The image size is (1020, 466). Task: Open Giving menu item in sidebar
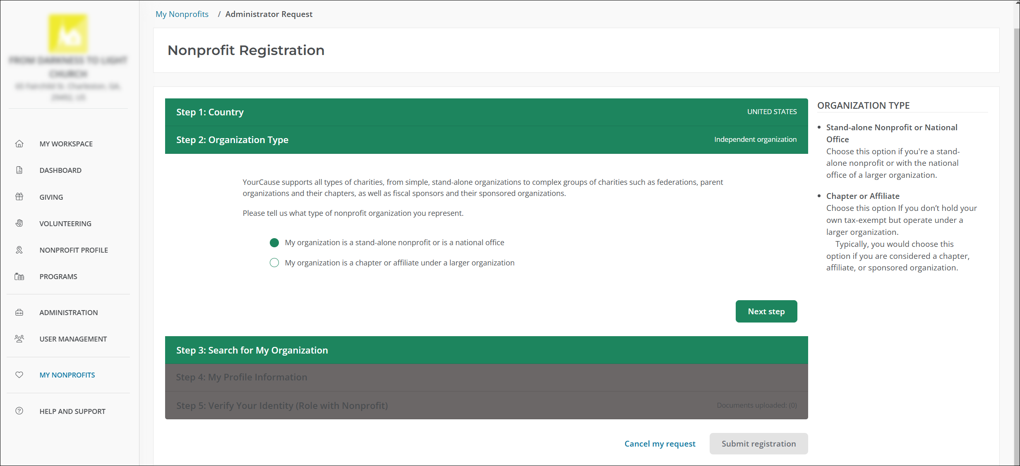[51, 197]
